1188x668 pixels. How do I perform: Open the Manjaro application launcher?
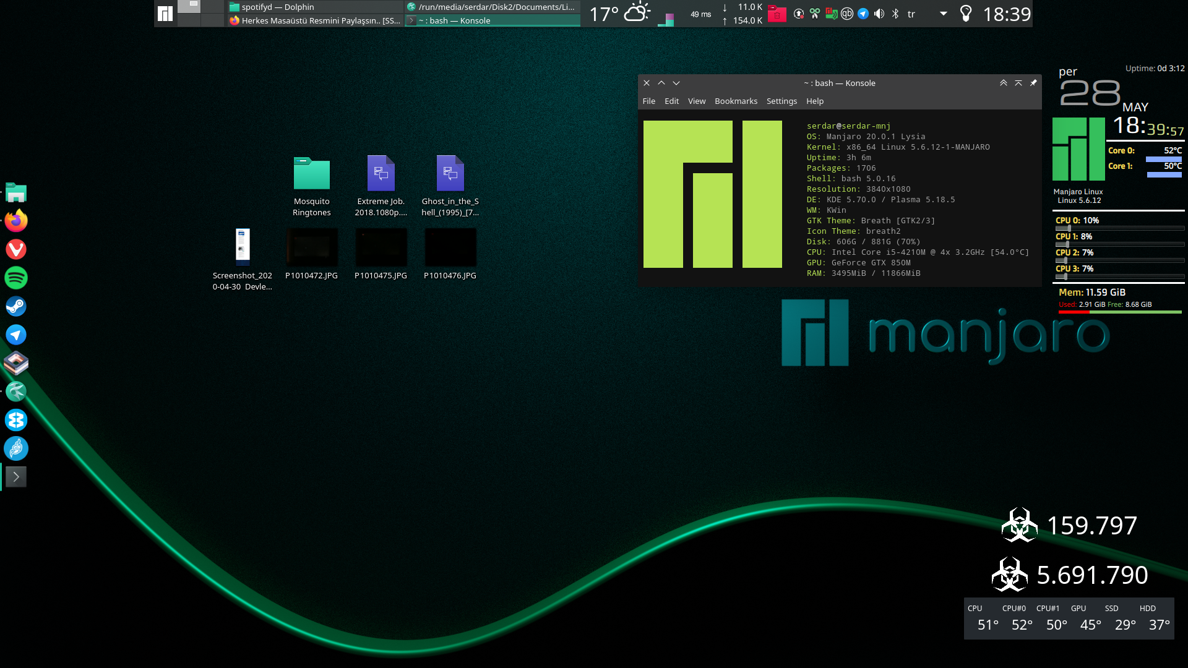click(x=165, y=14)
